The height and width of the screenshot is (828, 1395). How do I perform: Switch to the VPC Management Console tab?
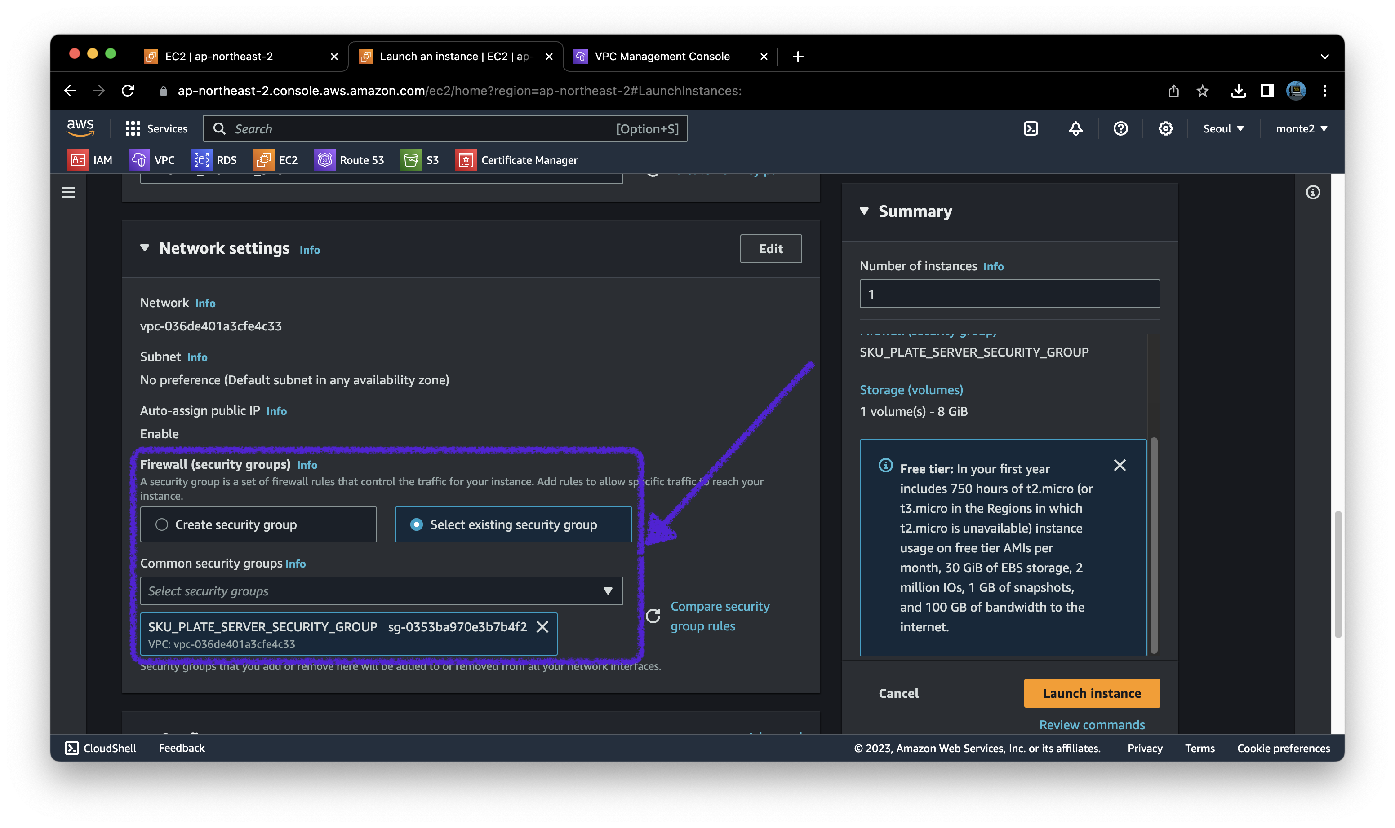(662, 57)
